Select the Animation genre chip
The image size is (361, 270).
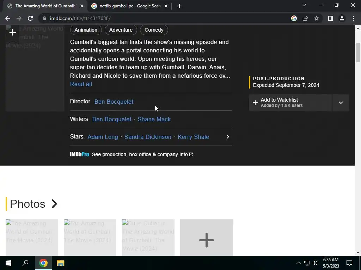click(x=86, y=30)
